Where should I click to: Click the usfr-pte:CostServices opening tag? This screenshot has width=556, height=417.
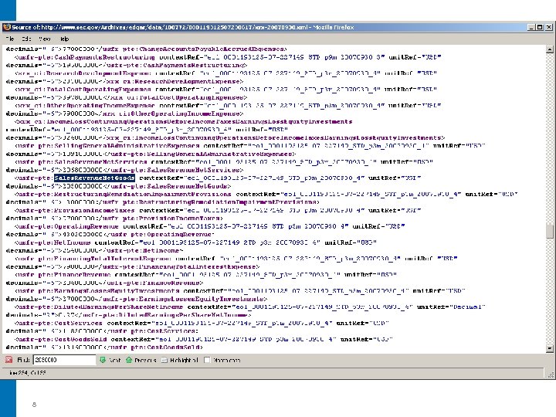(59, 323)
